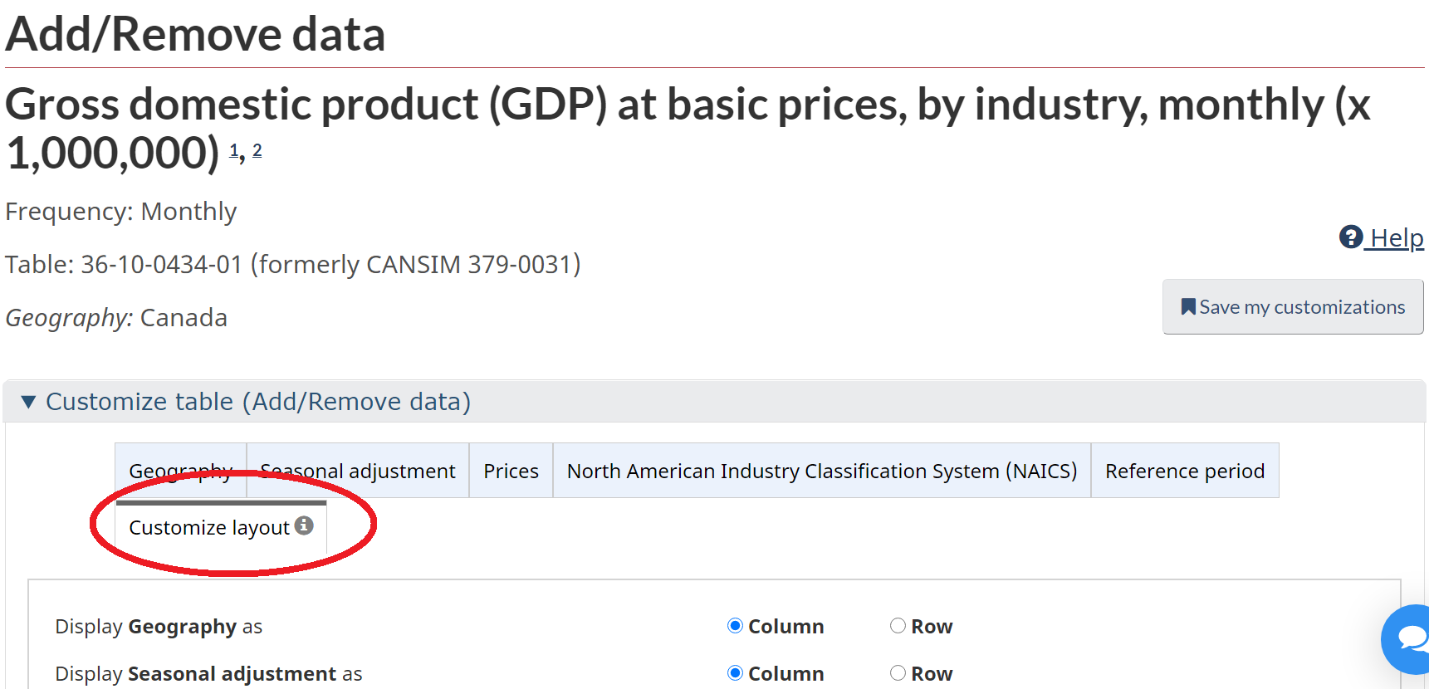Open footnote 1 link in the title
This screenshot has height=689, width=1429.
[x=234, y=150]
